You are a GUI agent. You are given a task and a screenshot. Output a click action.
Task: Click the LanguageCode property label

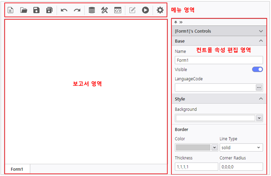[x=189, y=79]
